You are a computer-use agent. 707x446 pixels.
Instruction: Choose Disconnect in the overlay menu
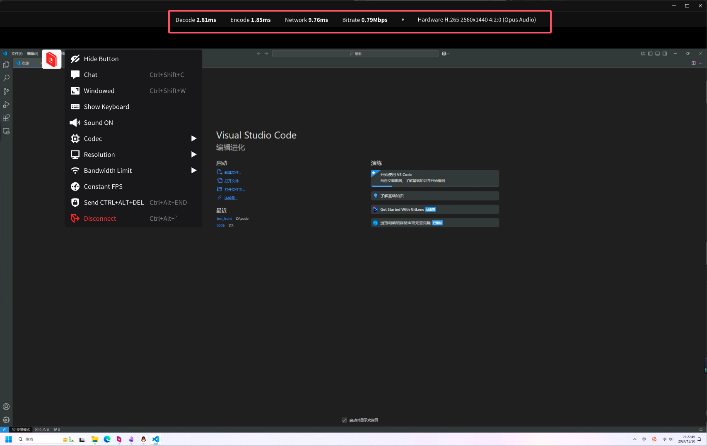tap(100, 219)
